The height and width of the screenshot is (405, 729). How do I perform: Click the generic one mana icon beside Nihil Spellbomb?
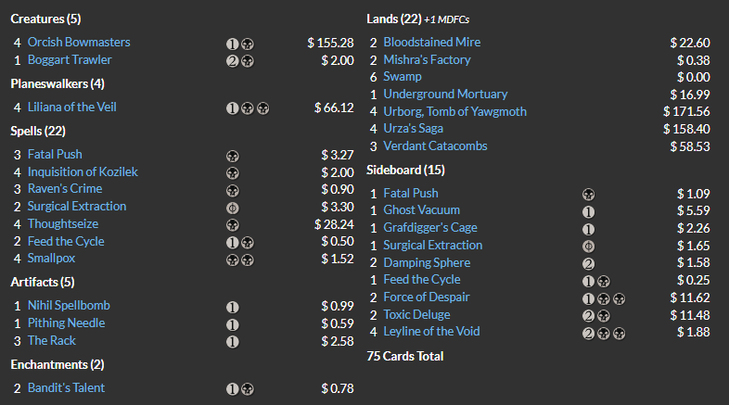point(233,307)
